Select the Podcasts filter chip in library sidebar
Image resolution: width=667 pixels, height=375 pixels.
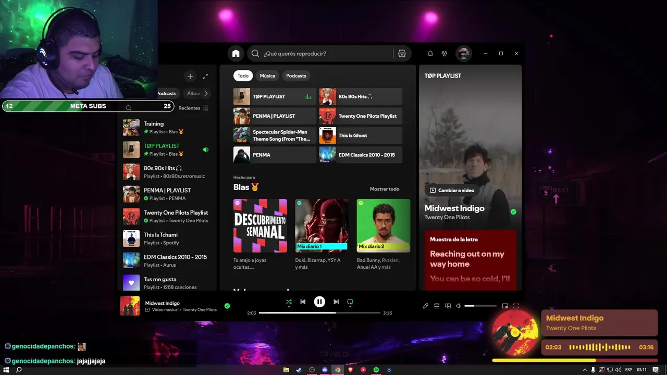[x=167, y=93]
